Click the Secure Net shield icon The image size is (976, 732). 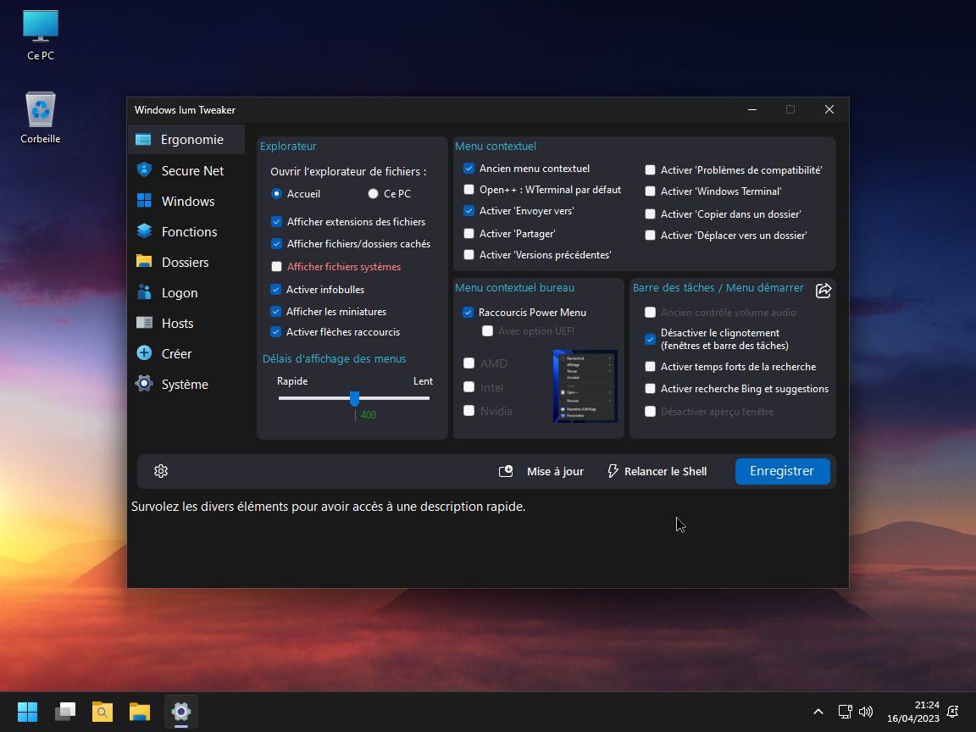click(144, 170)
